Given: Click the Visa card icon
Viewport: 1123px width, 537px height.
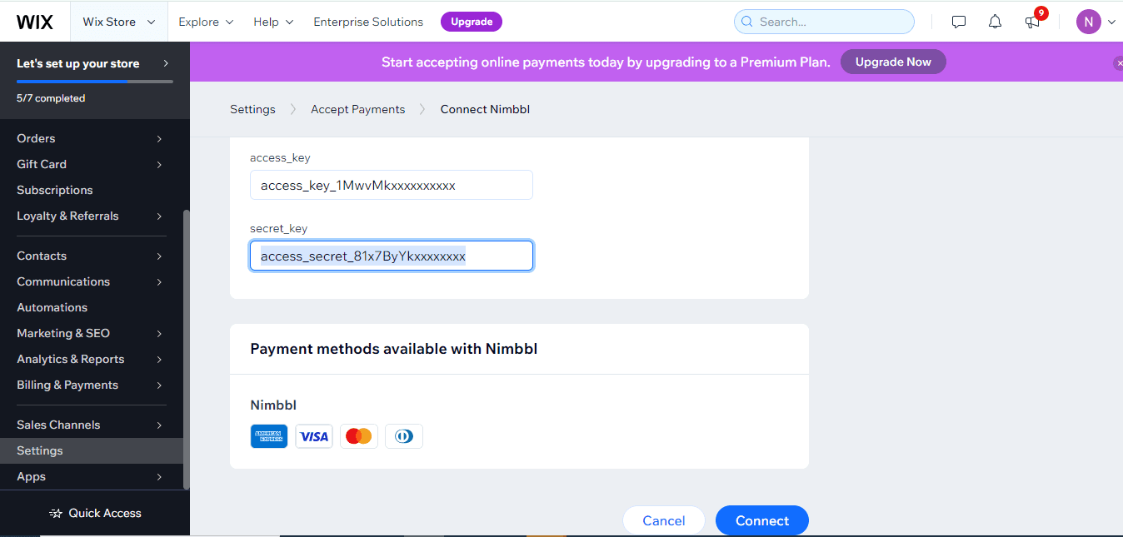Looking at the screenshot, I should tap(314, 436).
